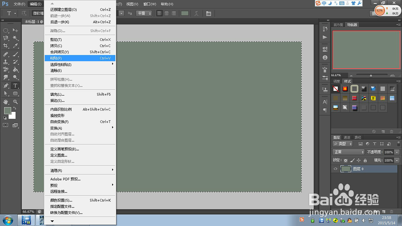The image size is (402, 226).
Task: Select the Hand tool
Action: click(x=6, y=102)
